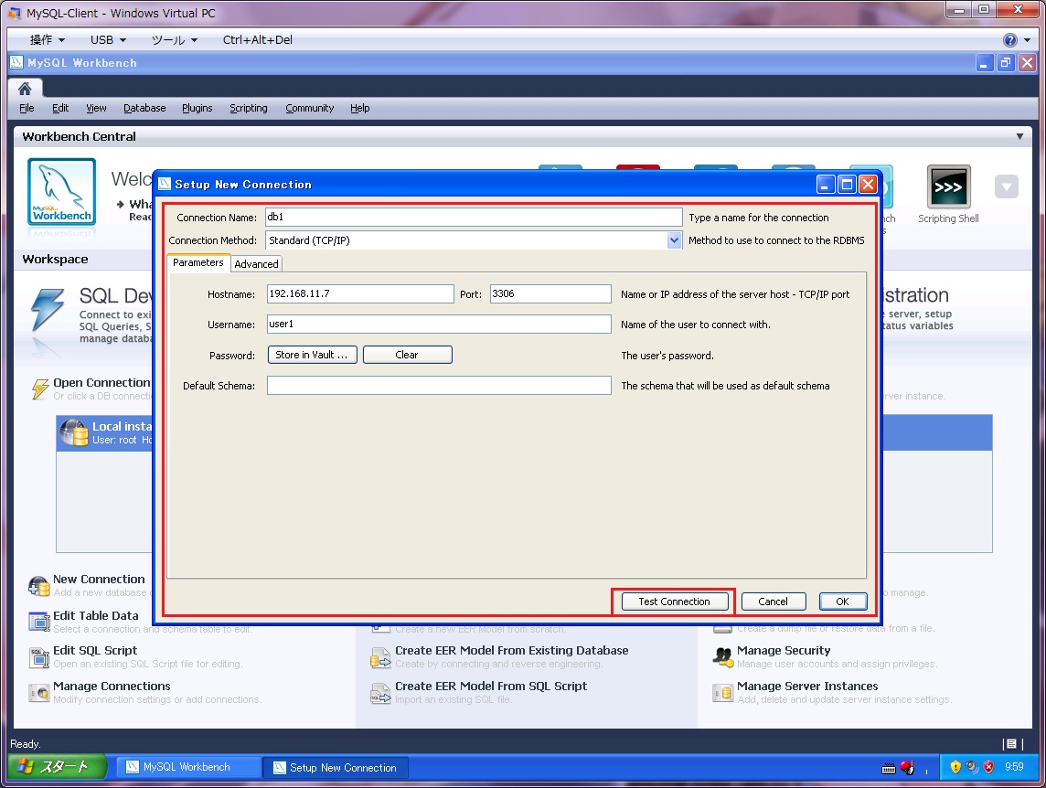Screen dimensions: 1046x788
Task: Click the Open Connection lightning icon
Action: [x=41, y=389]
